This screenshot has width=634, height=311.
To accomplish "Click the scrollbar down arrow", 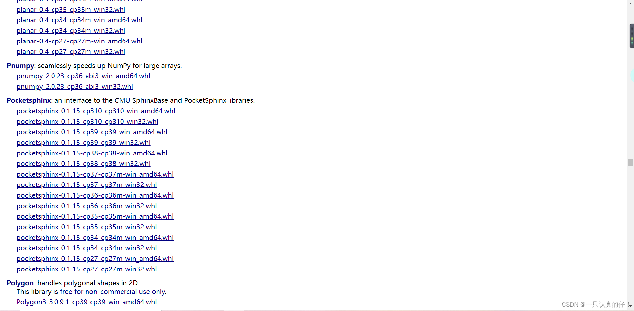I will point(630,306).
